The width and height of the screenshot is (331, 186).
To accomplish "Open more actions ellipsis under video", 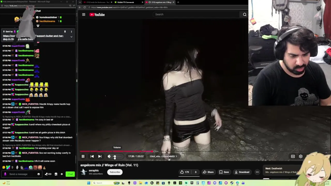I will (x=257, y=172).
